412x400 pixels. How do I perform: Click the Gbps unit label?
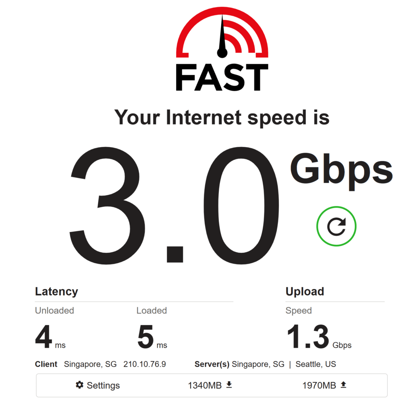[341, 171]
